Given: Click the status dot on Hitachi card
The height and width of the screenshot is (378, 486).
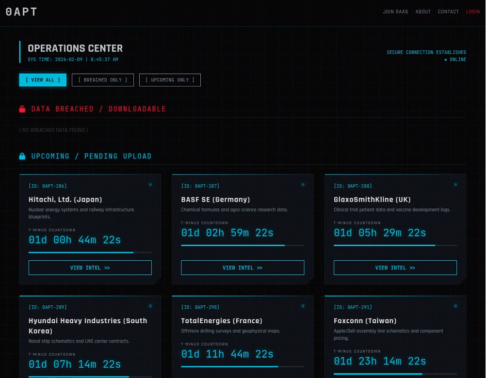Looking at the screenshot, I should [150, 185].
